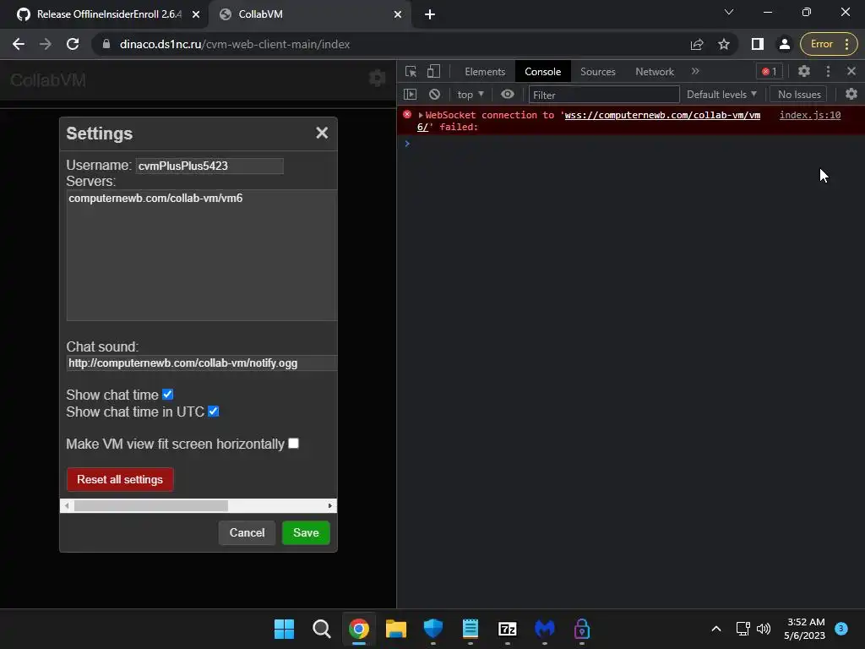
Task: Show the console sidebar icon
Action: coord(410,95)
